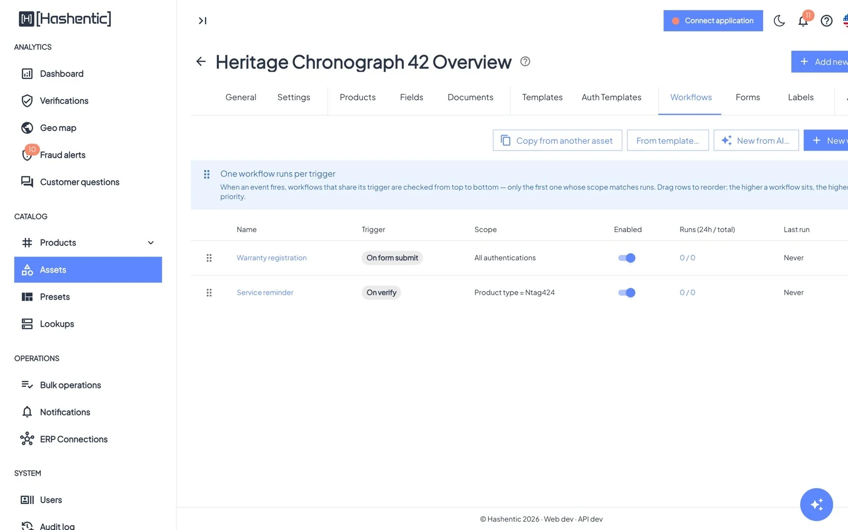Click the back arrow beside the page title
The width and height of the screenshot is (848, 530).
click(201, 61)
